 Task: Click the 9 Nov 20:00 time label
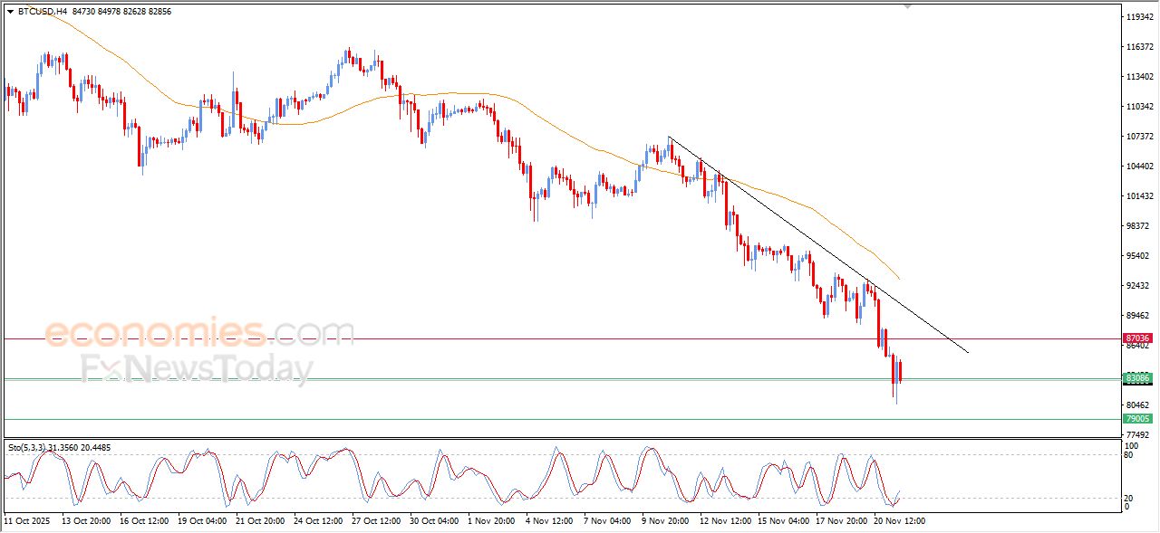point(667,521)
